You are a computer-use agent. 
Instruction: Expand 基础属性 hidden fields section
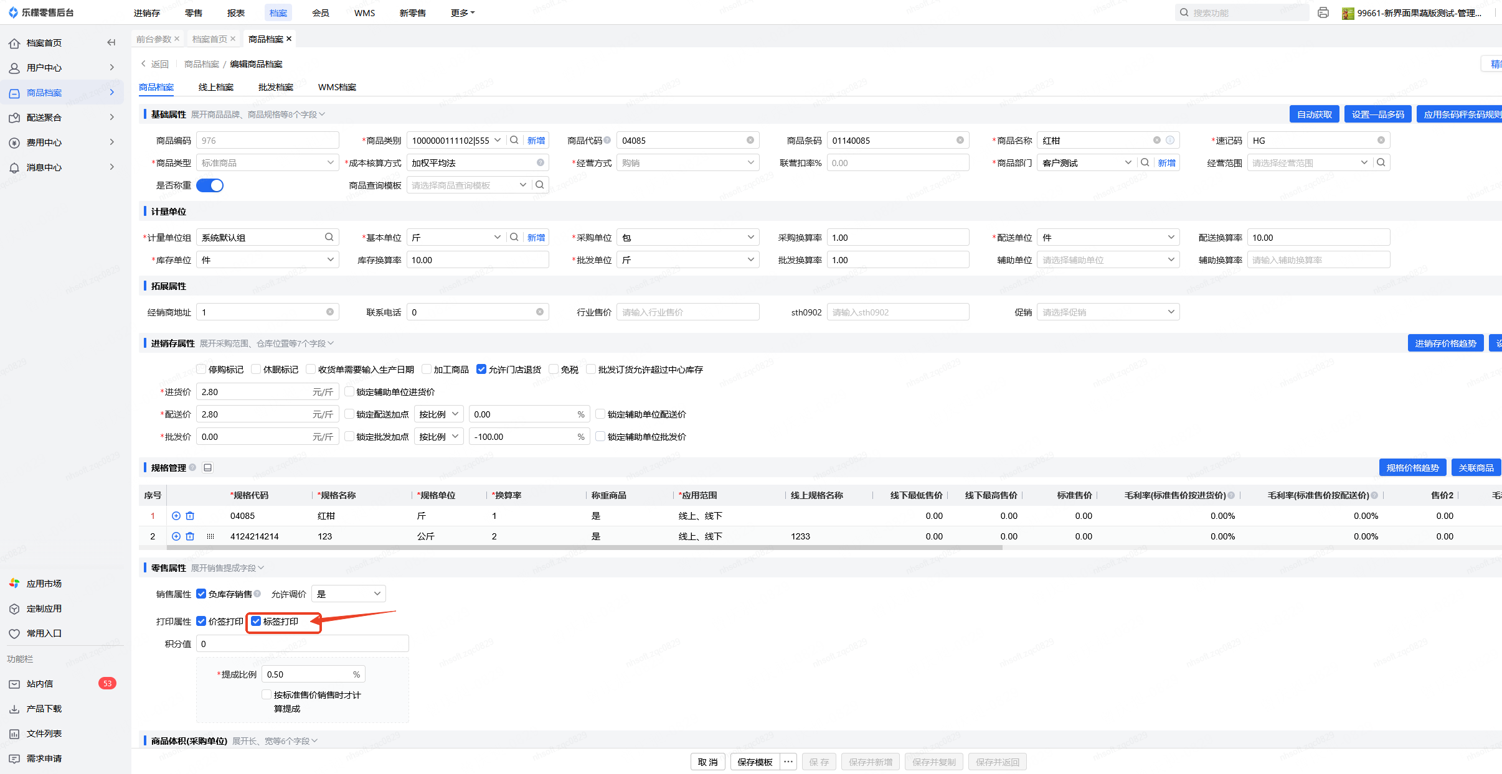258,114
